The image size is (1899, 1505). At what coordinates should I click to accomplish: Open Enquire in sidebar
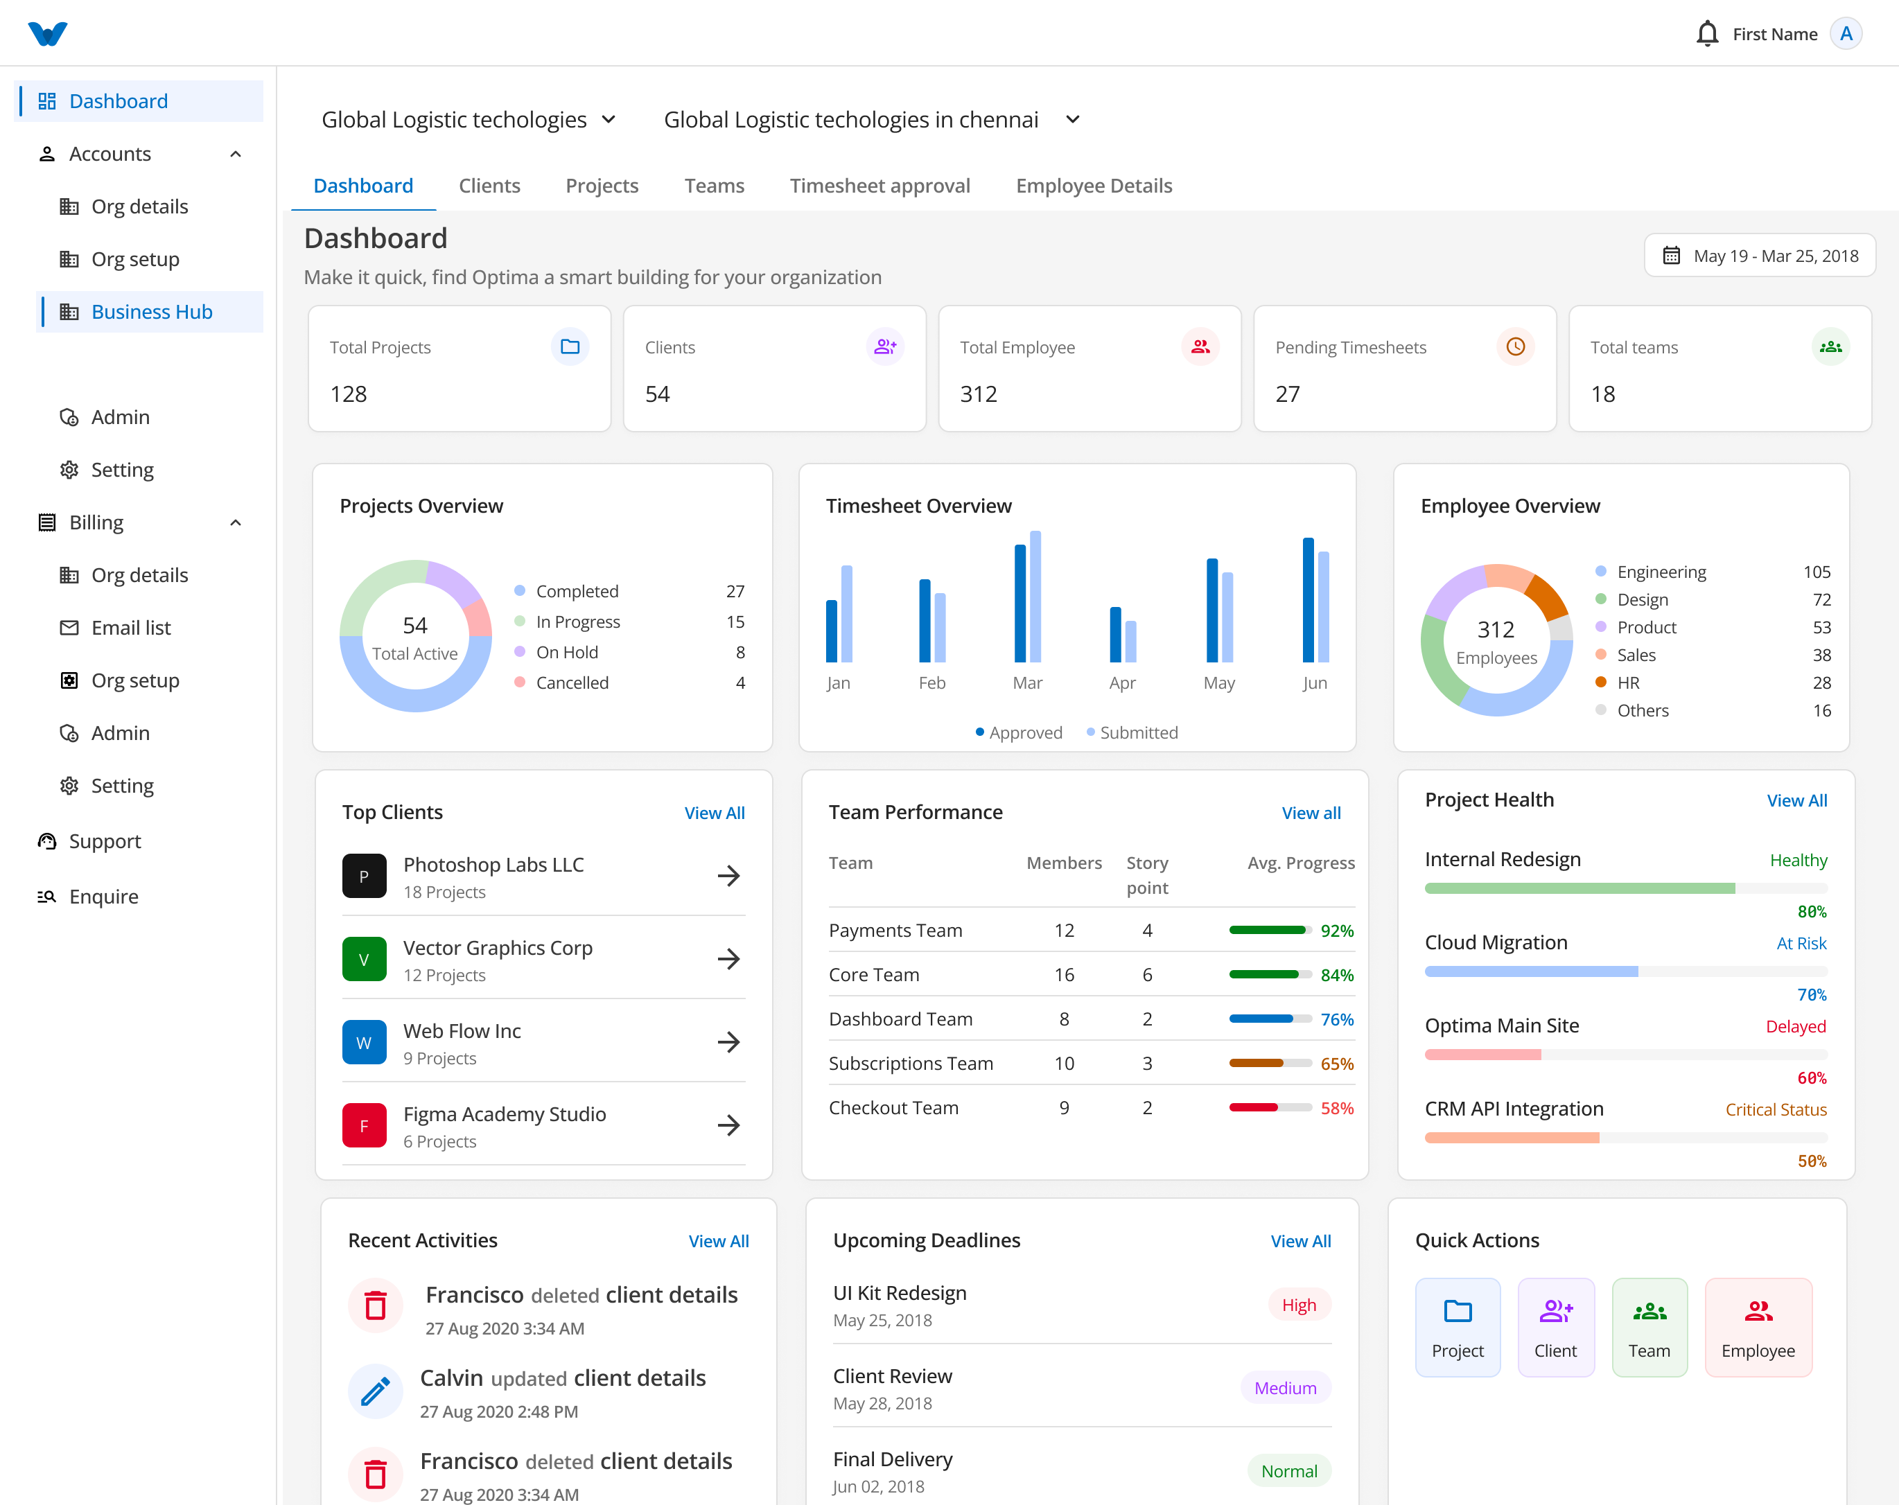[103, 897]
